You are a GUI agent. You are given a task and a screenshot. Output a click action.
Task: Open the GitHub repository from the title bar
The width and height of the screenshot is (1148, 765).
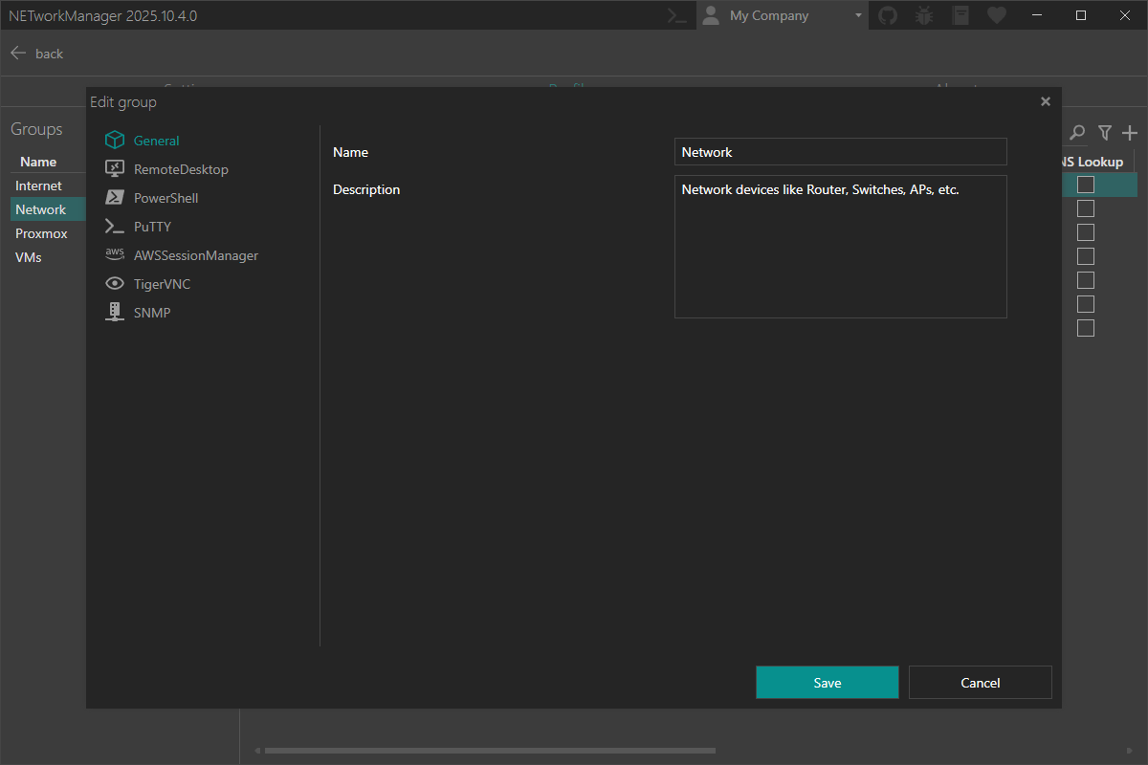point(888,15)
